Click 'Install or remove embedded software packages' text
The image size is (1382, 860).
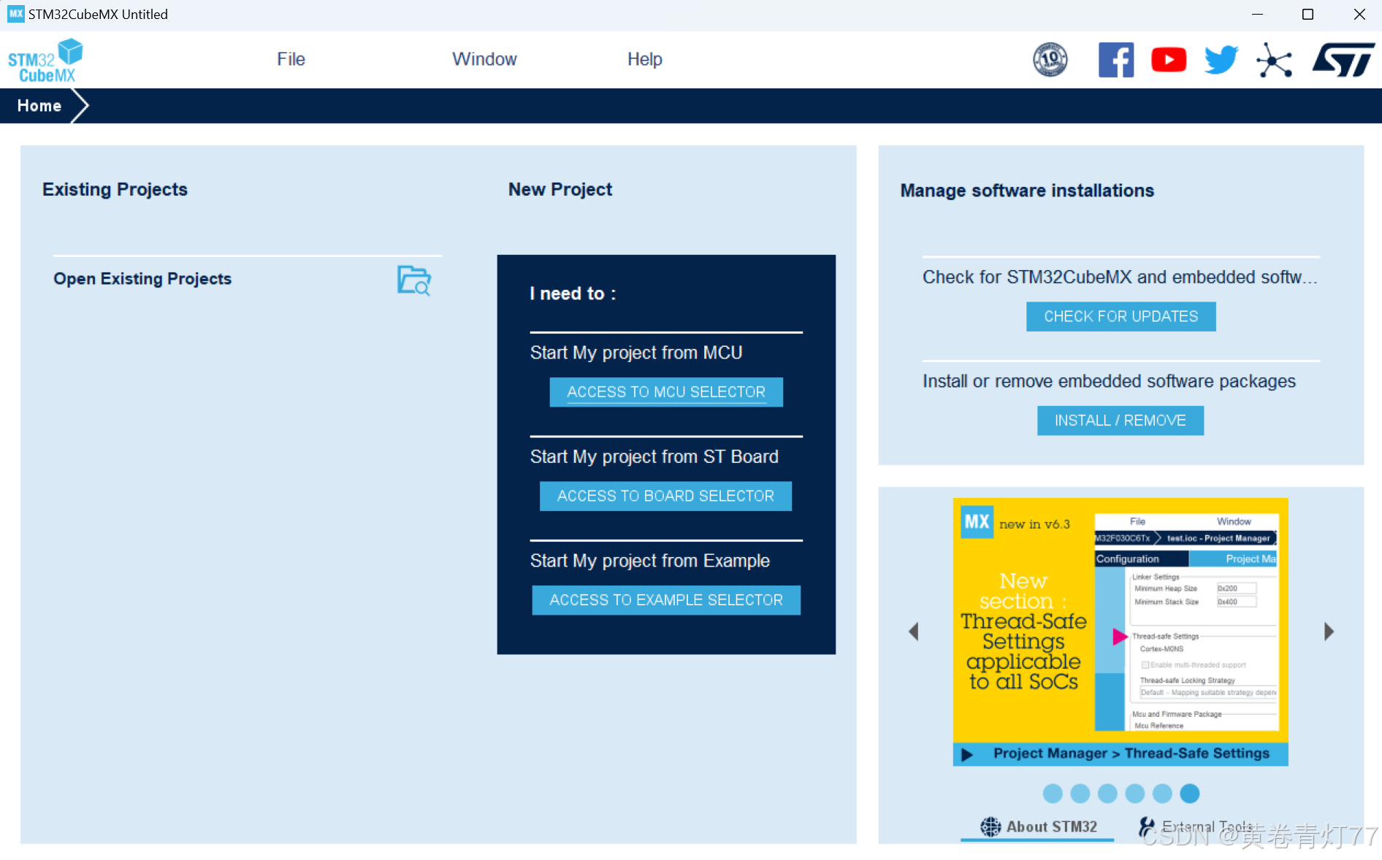(x=1109, y=381)
